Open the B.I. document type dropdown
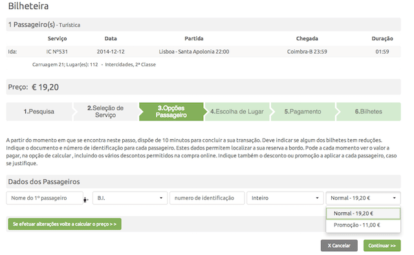This screenshot has width=414, height=255. click(130, 198)
